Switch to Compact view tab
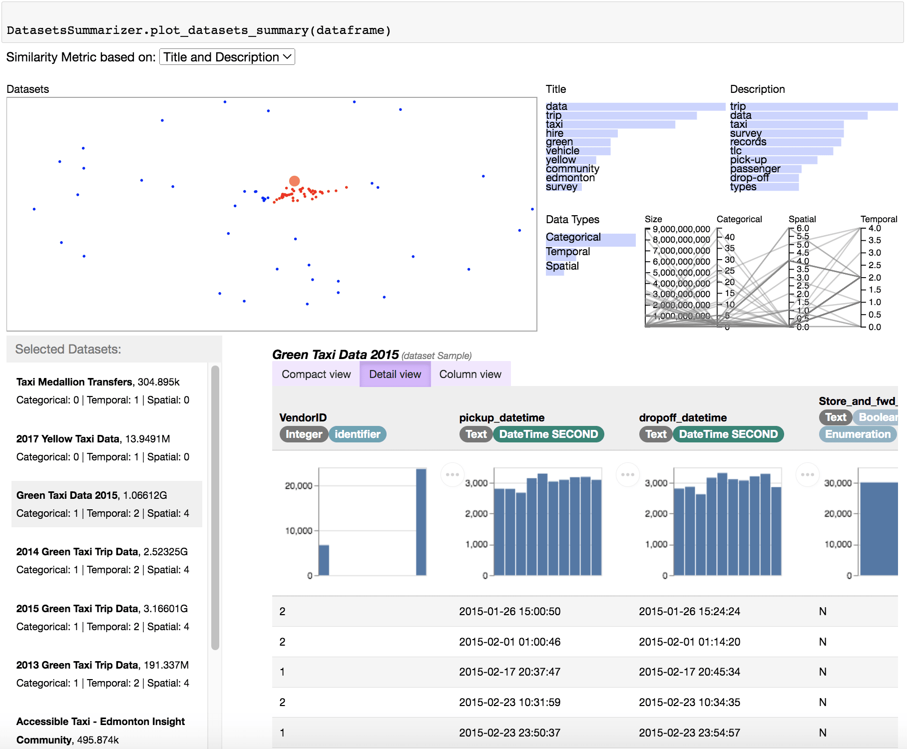The image size is (907, 749). [x=316, y=374]
